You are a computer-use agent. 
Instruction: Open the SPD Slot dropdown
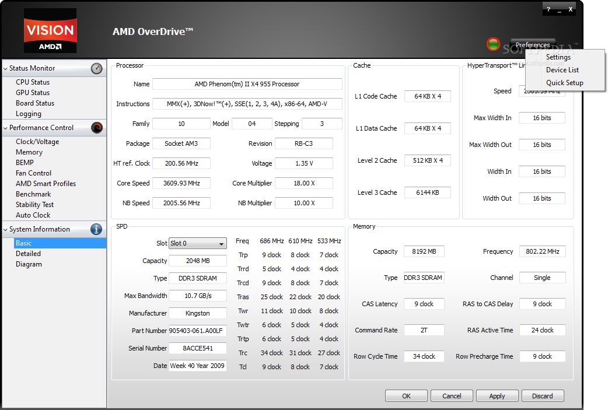pyautogui.click(x=198, y=243)
